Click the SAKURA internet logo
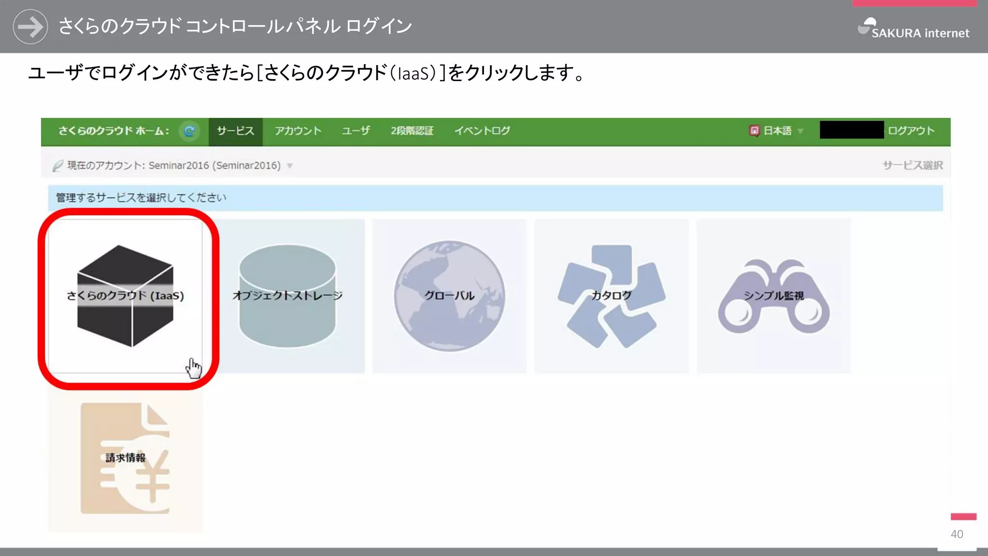 point(914,28)
